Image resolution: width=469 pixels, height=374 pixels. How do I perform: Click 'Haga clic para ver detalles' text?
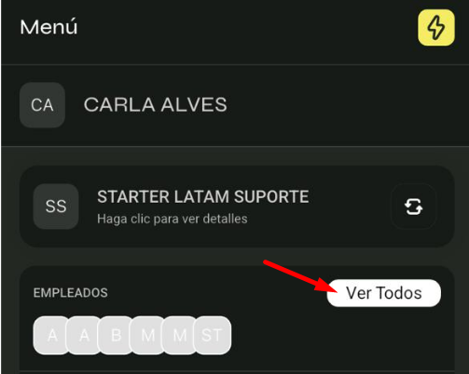172,219
